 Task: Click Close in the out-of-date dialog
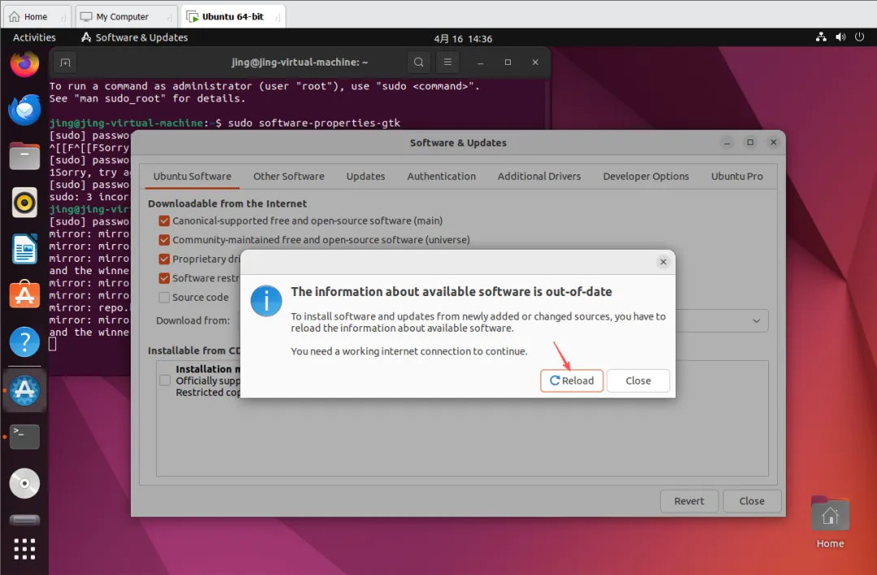(637, 380)
